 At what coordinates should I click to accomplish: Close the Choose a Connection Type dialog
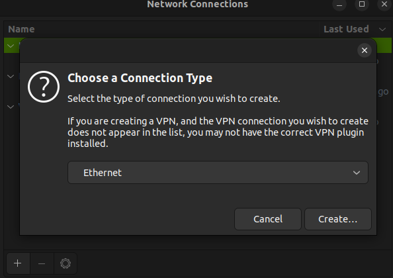tap(364, 50)
